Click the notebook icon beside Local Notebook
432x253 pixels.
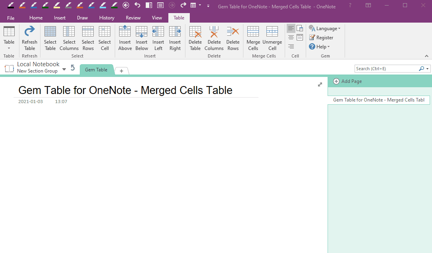pos(9,68)
